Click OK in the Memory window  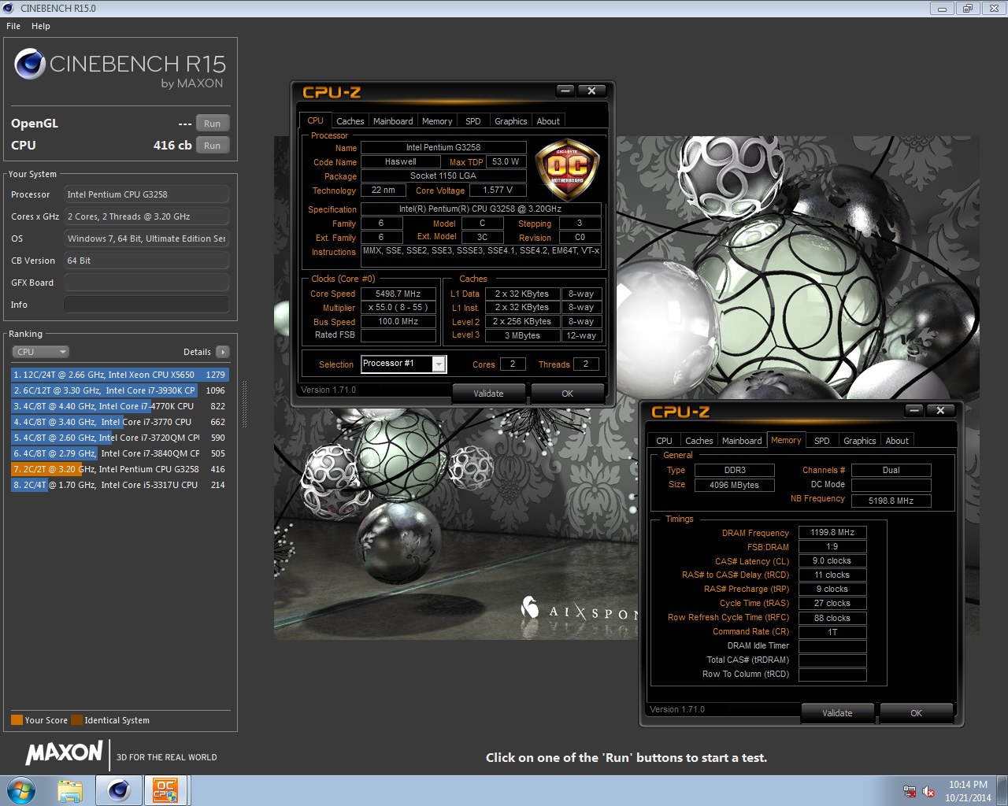click(916, 713)
